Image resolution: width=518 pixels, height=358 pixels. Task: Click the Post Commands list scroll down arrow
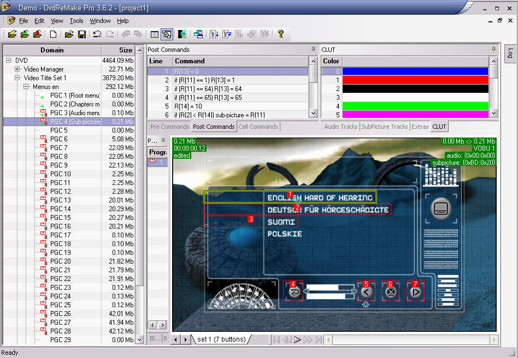(x=313, y=114)
